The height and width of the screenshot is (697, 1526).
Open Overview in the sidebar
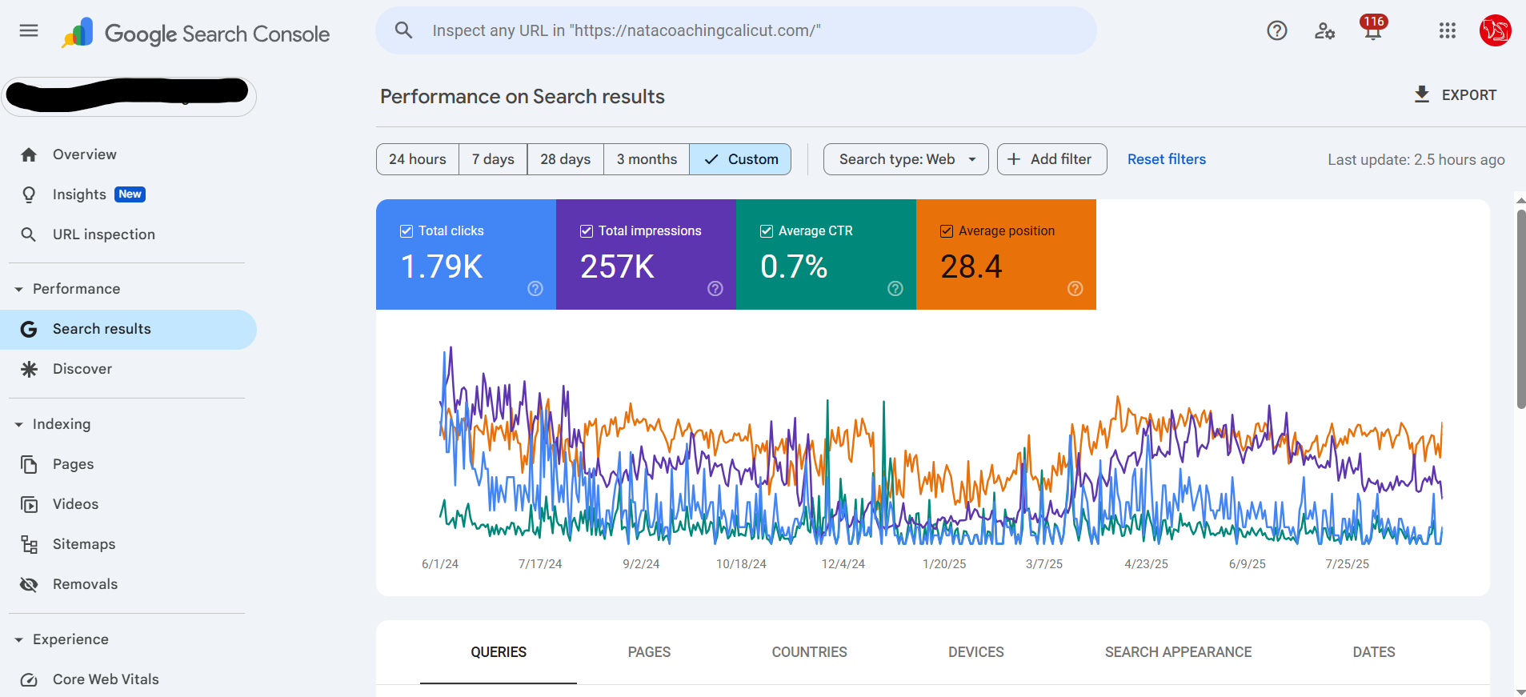[x=129, y=154]
